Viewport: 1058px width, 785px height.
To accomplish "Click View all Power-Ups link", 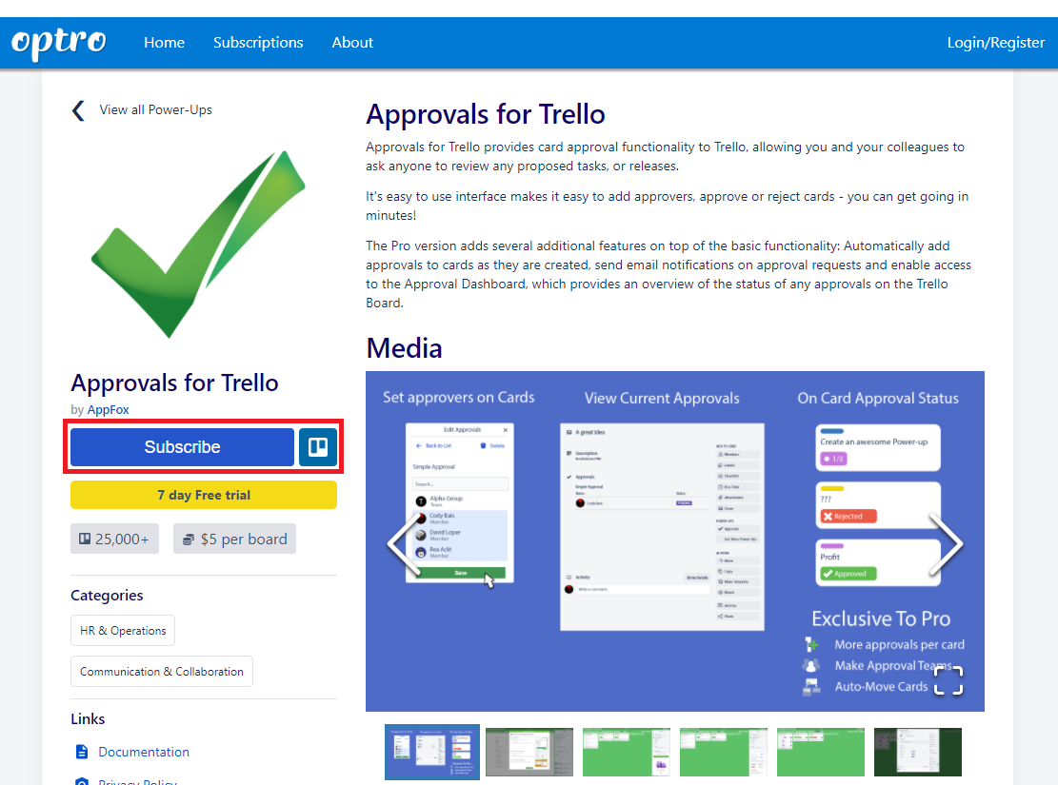I will point(156,110).
